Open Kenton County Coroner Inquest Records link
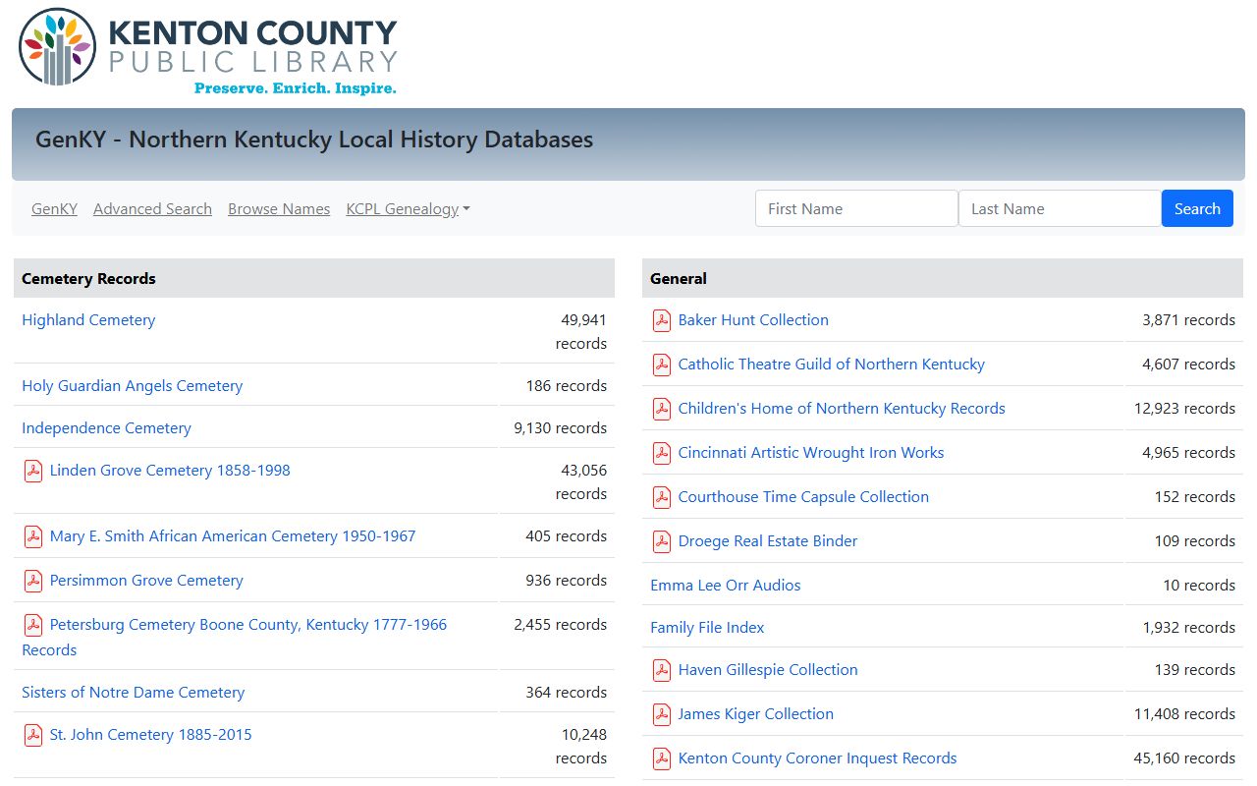The height and width of the screenshot is (786, 1257). 817,758
